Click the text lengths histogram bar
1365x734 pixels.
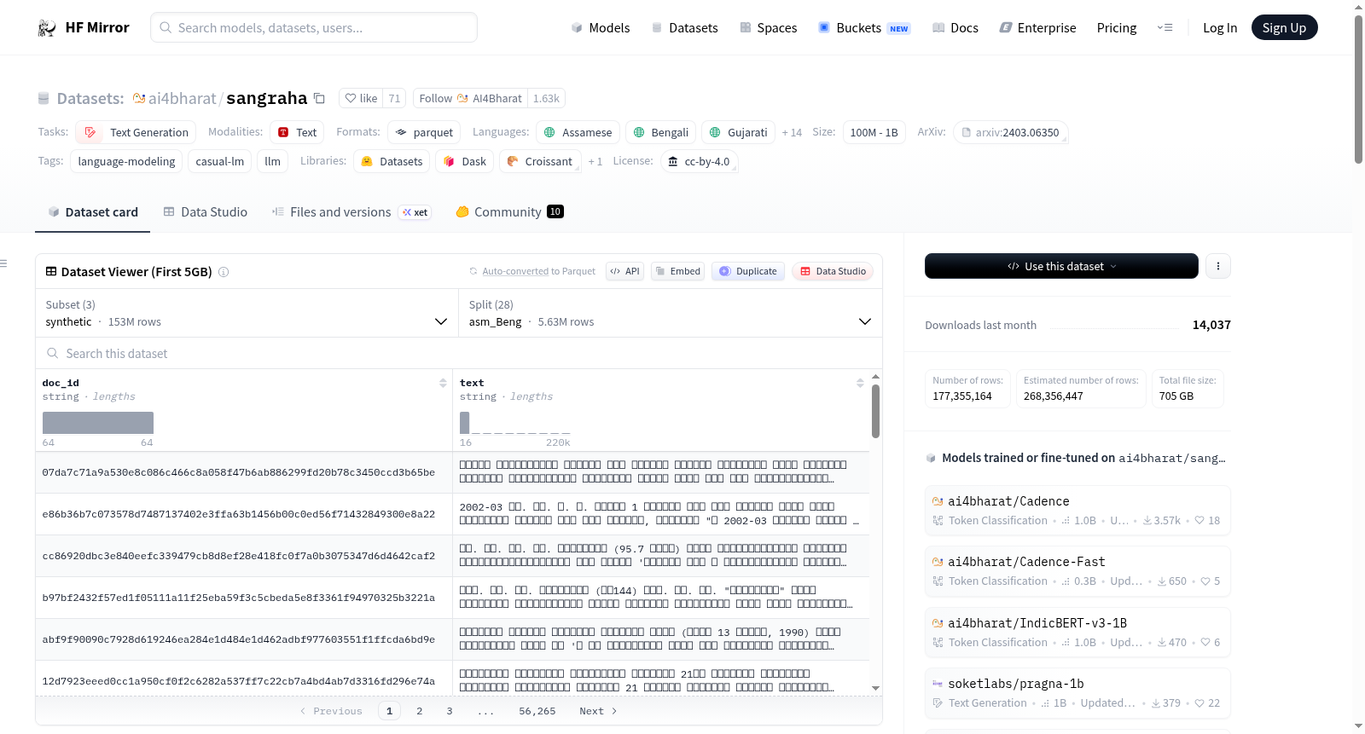point(465,423)
